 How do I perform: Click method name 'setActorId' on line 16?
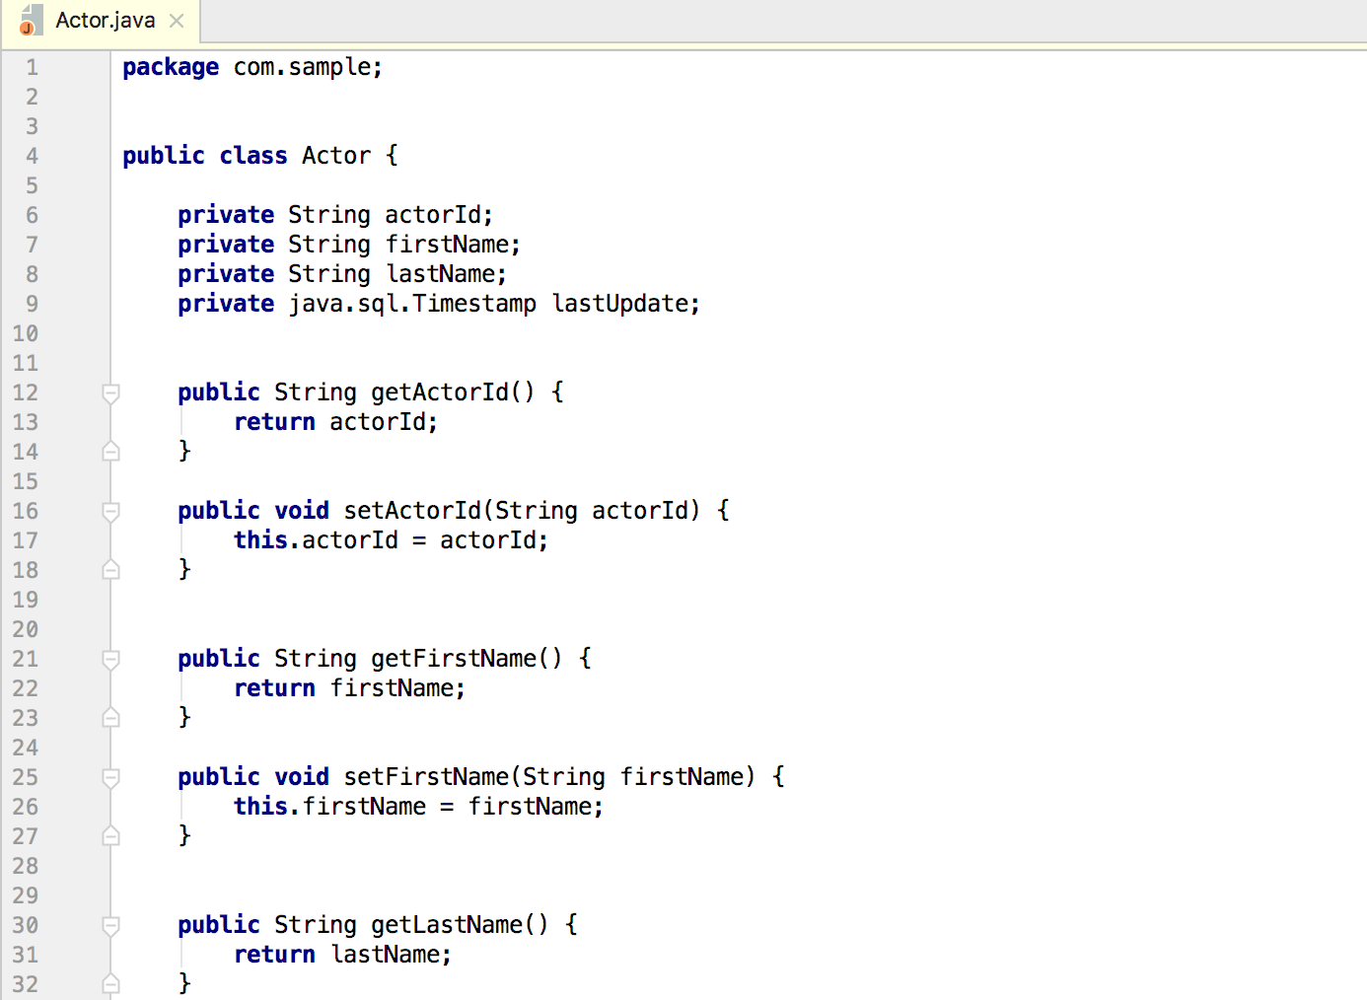click(411, 511)
